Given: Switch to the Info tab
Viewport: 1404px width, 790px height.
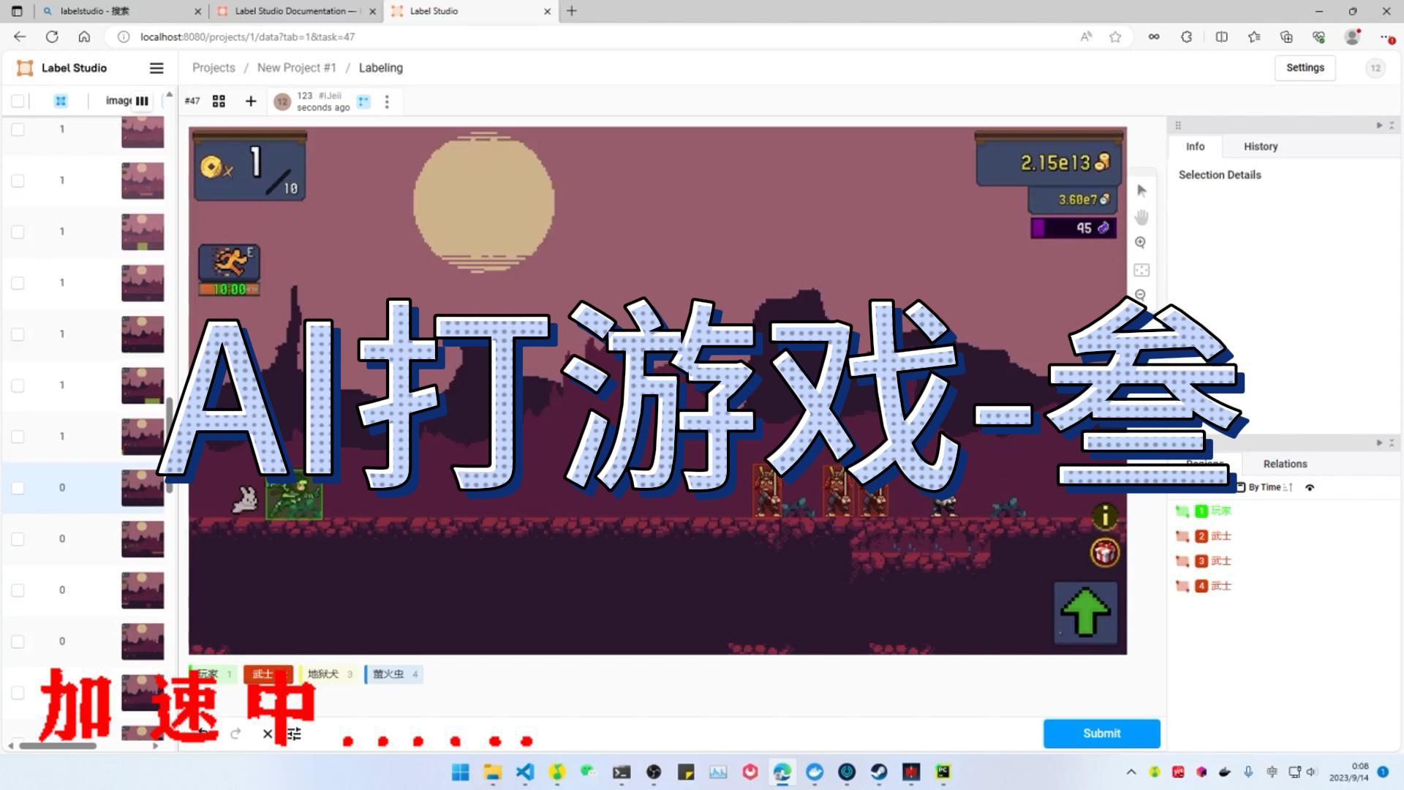Looking at the screenshot, I should pos(1195,146).
